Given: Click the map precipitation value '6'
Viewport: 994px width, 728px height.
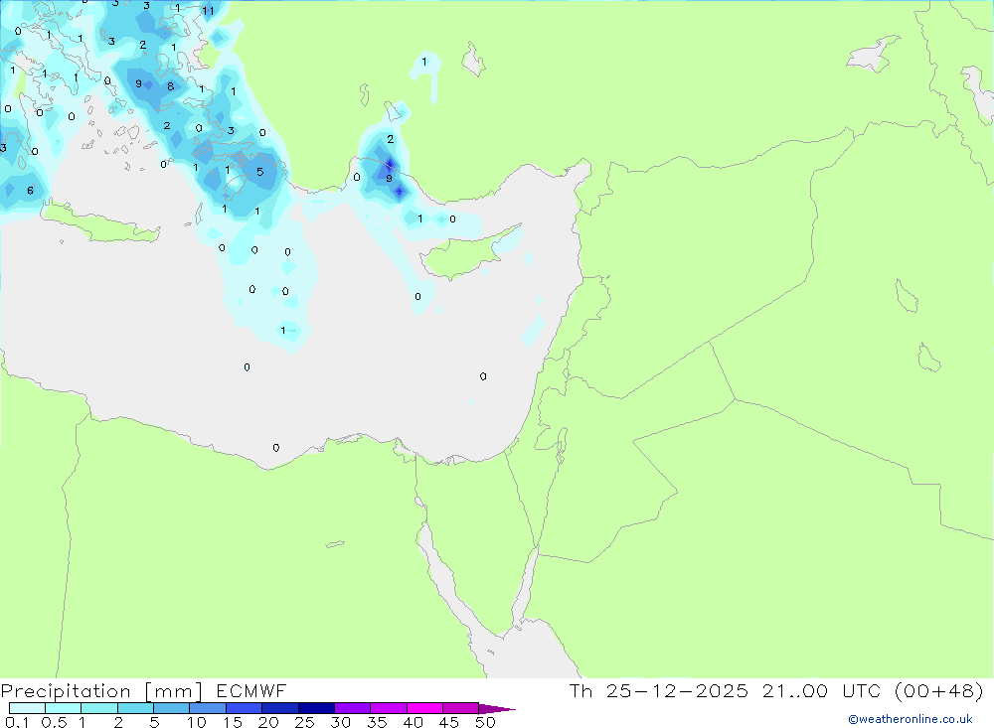Looking at the screenshot, I should pos(30,190).
